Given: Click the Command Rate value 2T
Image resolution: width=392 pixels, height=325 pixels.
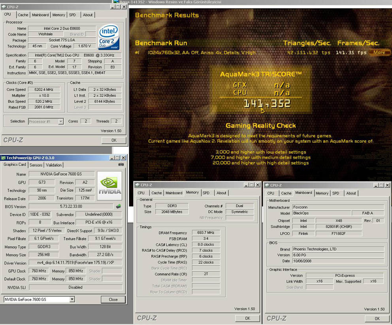Looking at the screenshot, I should click(206, 274).
